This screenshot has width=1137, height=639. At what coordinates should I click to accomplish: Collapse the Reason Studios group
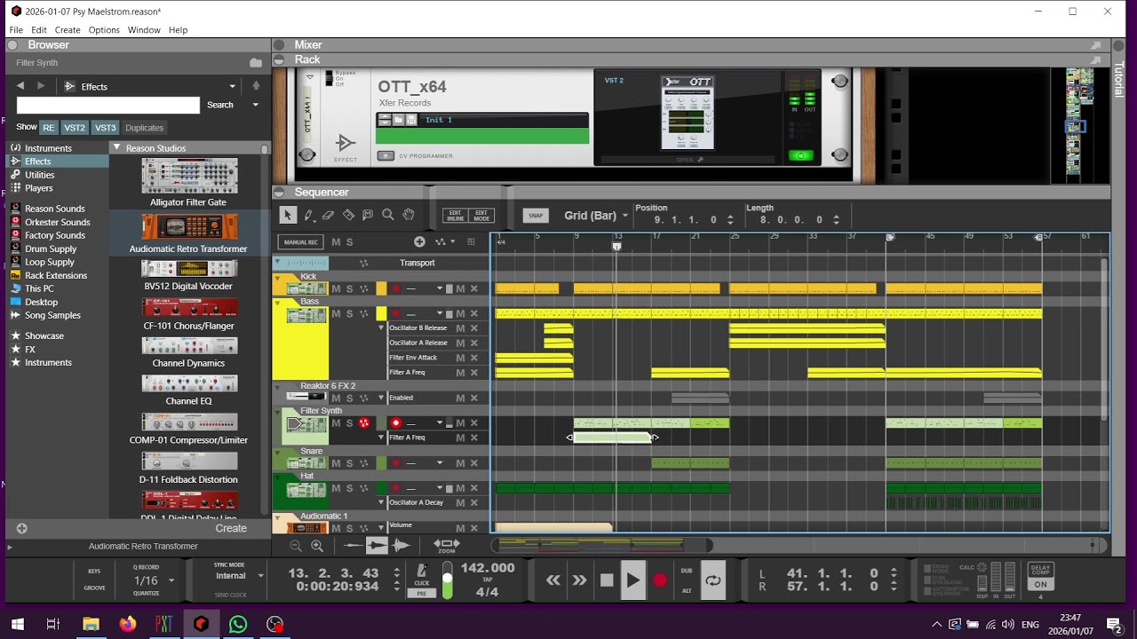coord(116,147)
